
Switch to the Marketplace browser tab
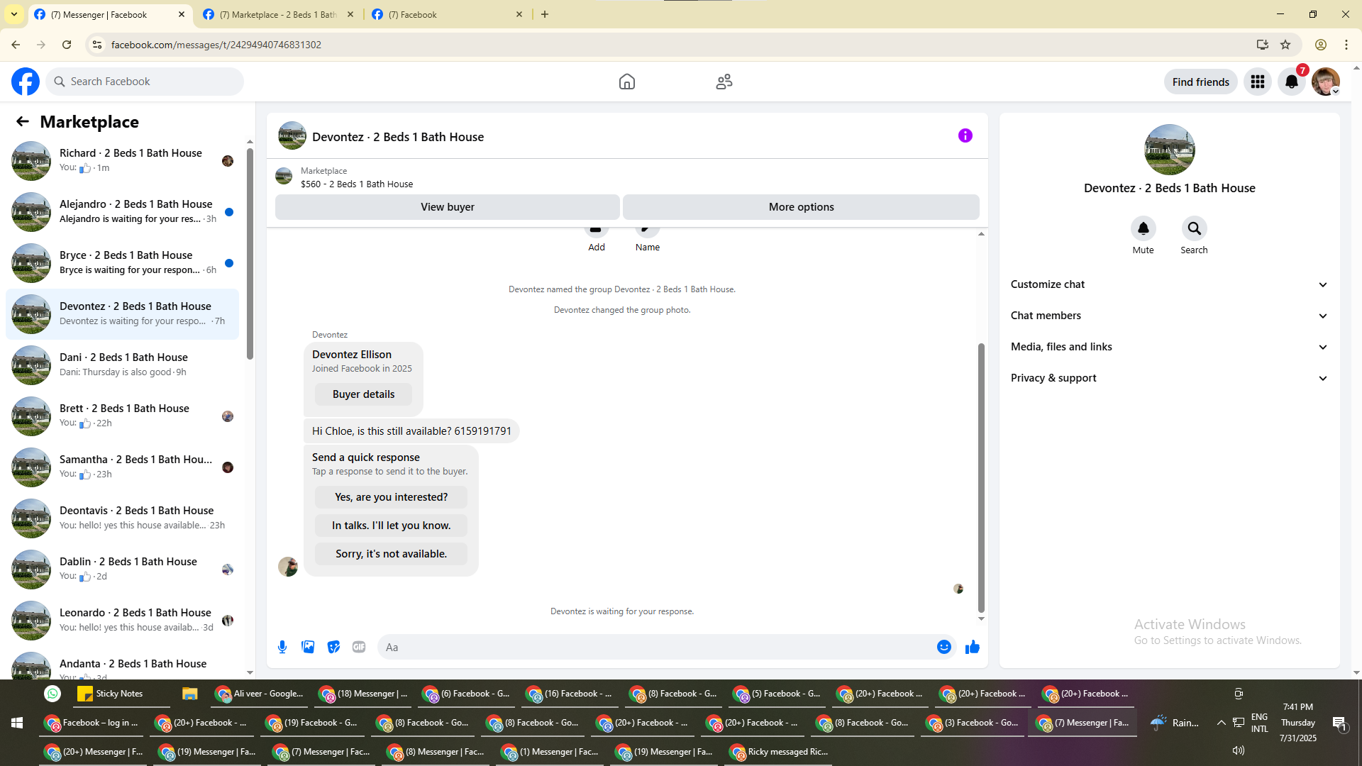pos(278,14)
